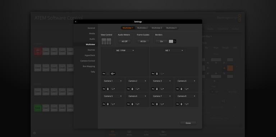Screen dimensions: 276x137
Task: Expand the Camera 3 source dropdown
Action: [x=162, y=81]
